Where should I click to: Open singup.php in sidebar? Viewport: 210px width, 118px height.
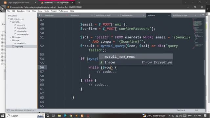click(22, 31)
